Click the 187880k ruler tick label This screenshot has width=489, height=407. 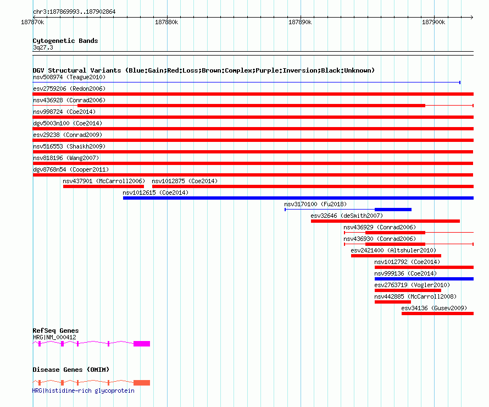(166, 22)
